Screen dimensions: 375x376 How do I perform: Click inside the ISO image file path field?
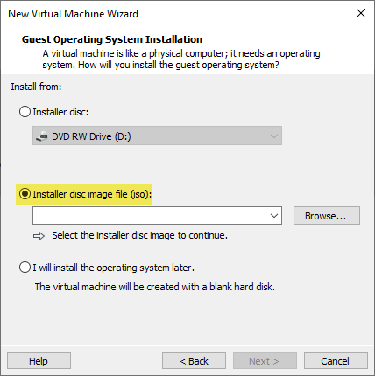coord(151,216)
